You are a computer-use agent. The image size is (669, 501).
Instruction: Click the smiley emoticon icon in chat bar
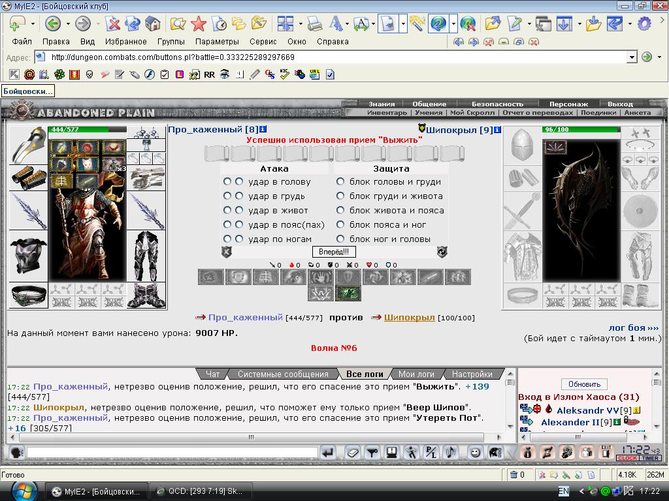[x=475, y=453]
